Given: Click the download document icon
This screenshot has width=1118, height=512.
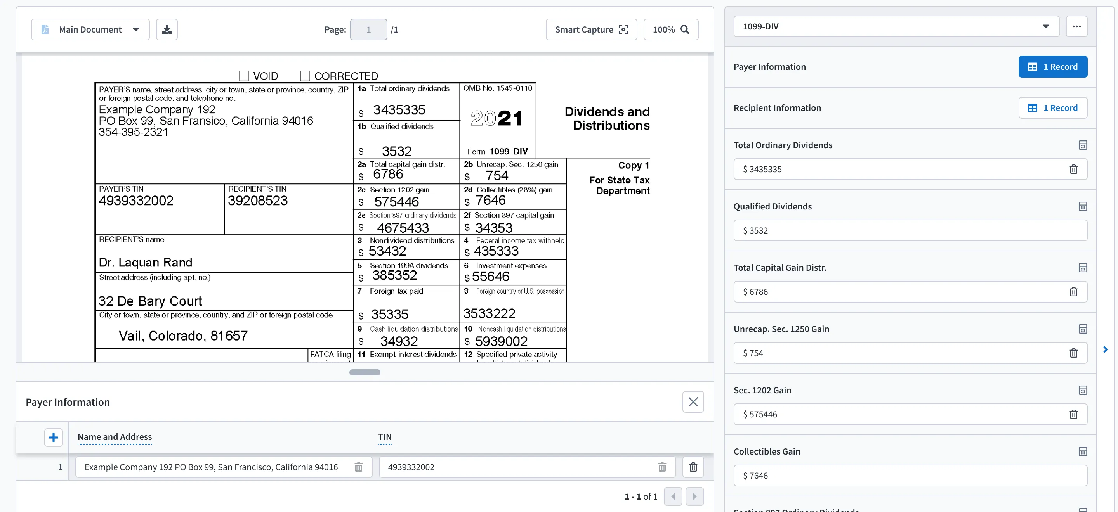Looking at the screenshot, I should (167, 29).
